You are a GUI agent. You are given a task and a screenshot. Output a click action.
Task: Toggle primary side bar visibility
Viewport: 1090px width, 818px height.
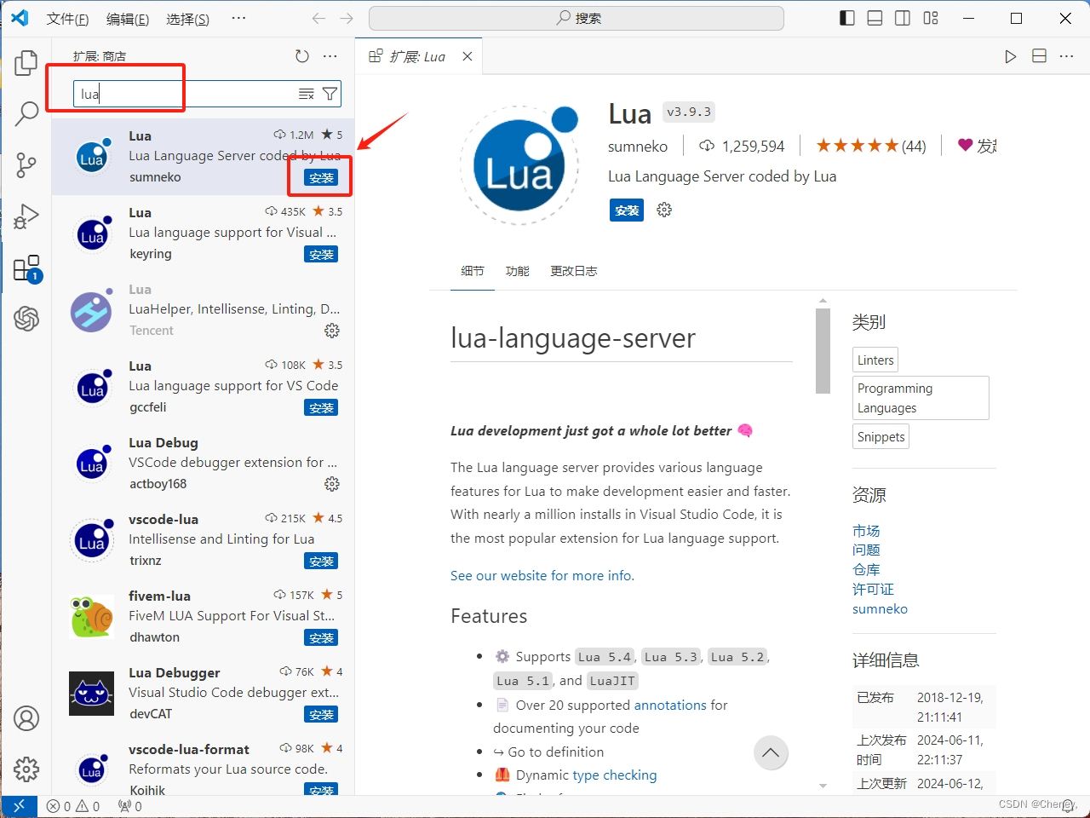(x=846, y=18)
